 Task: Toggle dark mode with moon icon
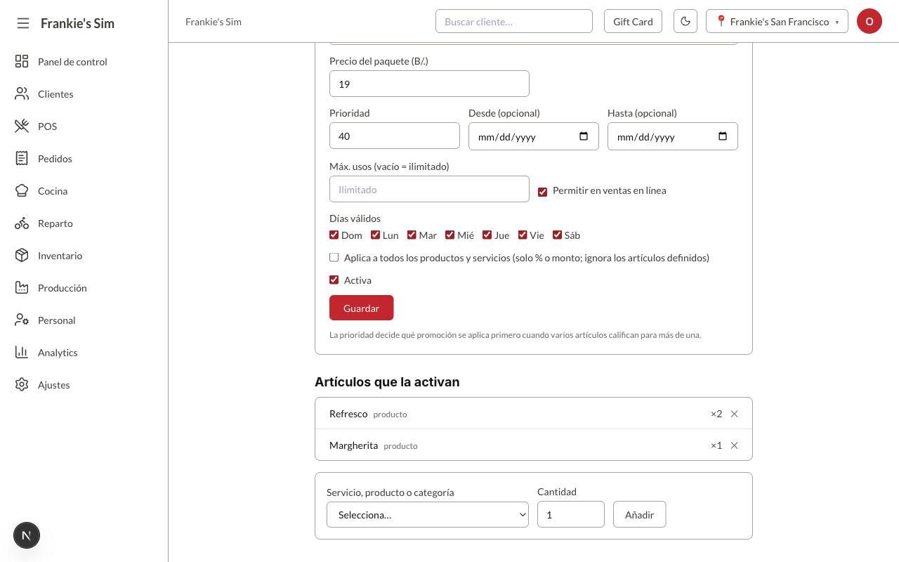pos(685,22)
